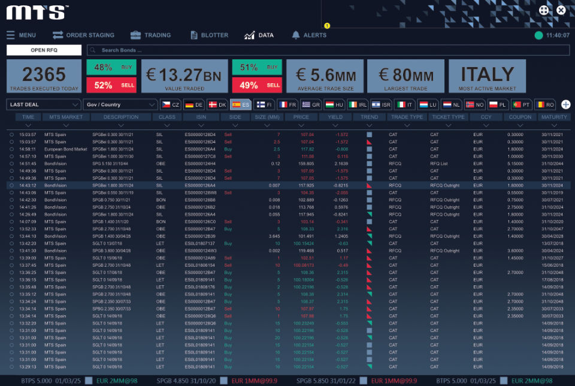Viewport: 575px width, 386px height.
Task: Select radio button for 14:43:12 row
Action: point(12,186)
